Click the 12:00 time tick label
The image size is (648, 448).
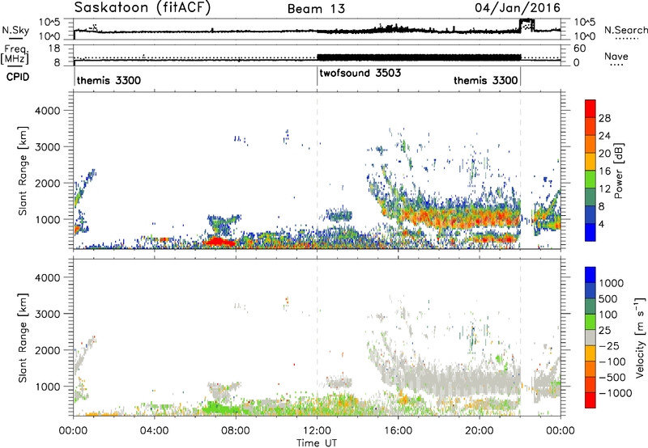[317, 431]
